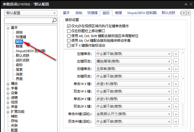
Task: Select 关联 in the tree
Action: (14, 125)
